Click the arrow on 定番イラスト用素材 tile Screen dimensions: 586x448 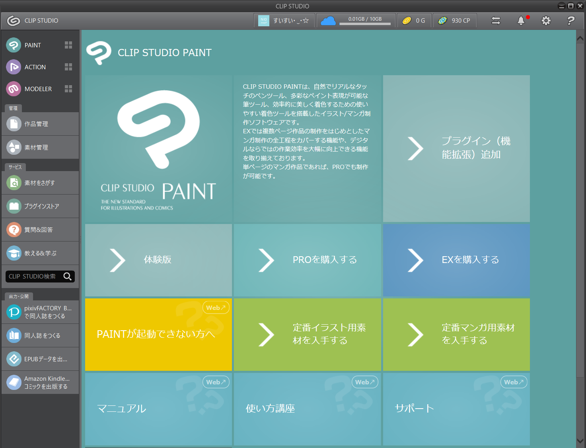(x=266, y=335)
